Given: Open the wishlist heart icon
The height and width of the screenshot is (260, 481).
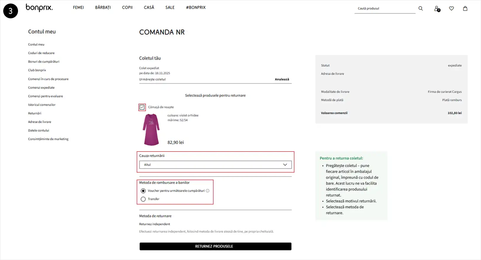Looking at the screenshot, I should click(x=451, y=9).
